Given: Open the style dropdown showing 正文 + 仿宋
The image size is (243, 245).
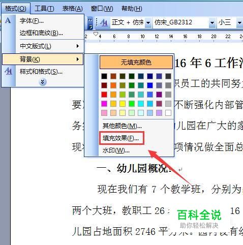Looking at the screenshot, I should pos(148,22).
